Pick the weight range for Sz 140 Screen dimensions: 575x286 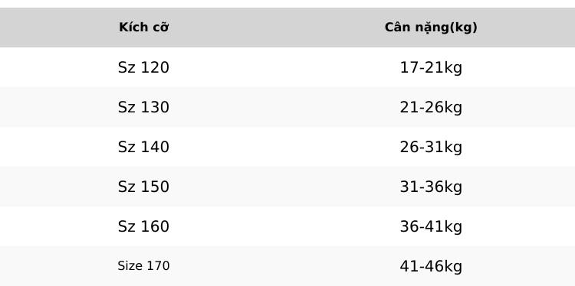click(x=431, y=148)
